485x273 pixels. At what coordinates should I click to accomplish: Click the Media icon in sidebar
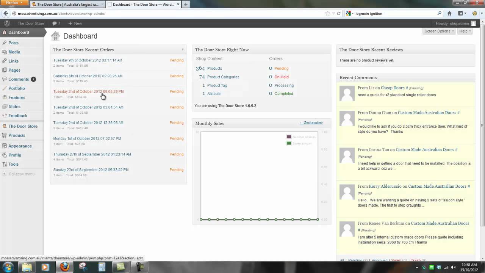pos(4,52)
